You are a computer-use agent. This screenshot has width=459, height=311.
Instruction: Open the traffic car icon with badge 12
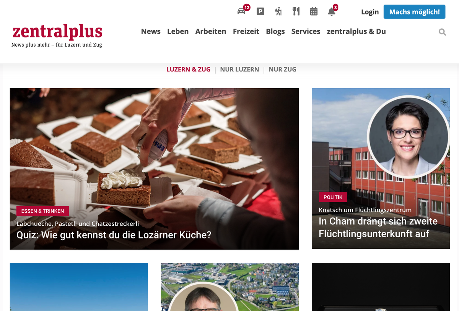tap(241, 11)
